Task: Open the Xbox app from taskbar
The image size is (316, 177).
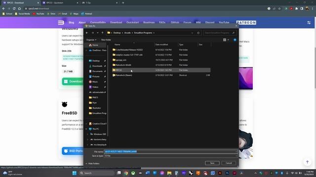Action: [x=133, y=173]
